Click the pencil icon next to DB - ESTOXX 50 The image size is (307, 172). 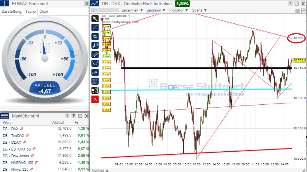coord(34,149)
